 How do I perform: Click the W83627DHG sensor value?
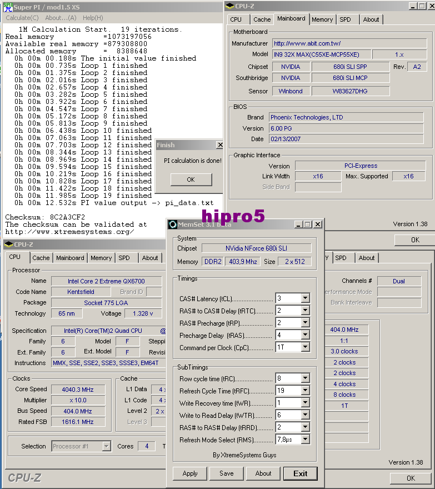coord(350,91)
